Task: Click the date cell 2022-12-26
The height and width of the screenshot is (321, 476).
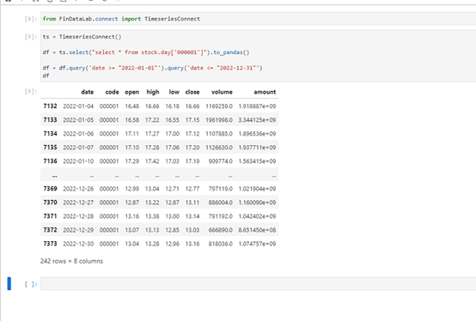Action: pos(78,189)
